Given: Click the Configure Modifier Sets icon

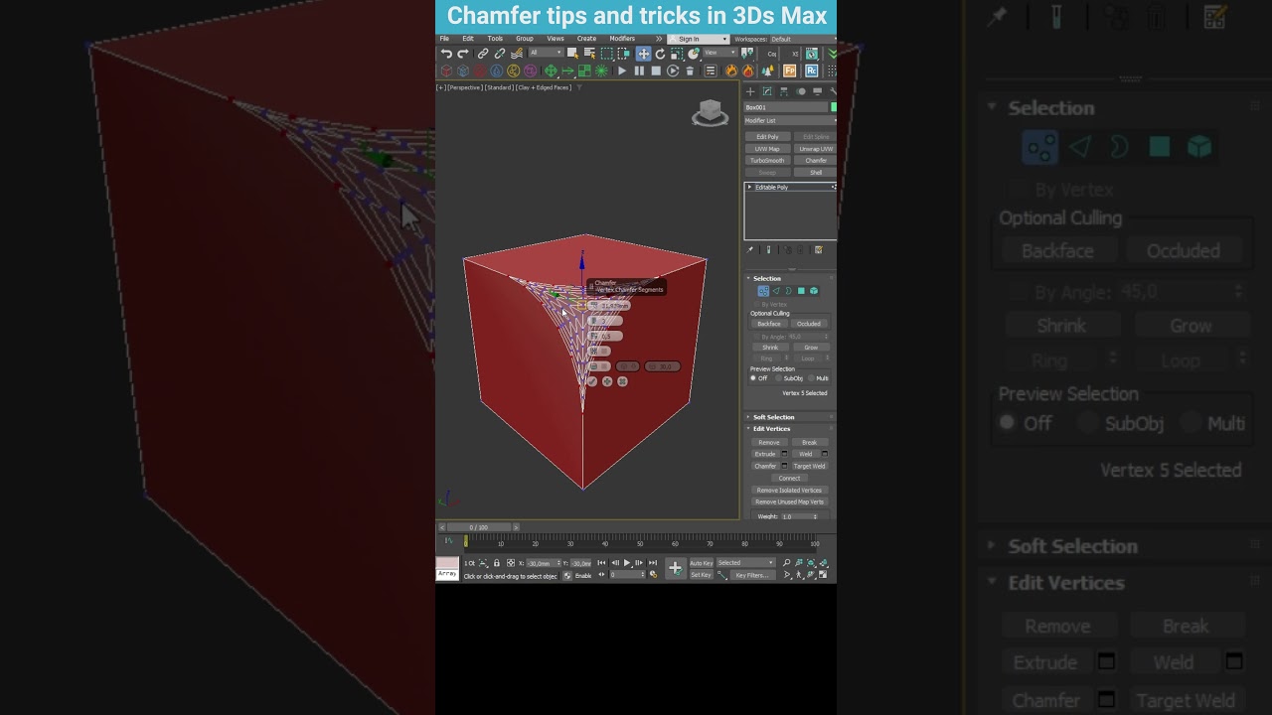Looking at the screenshot, I should pyautogui.click(x=819, y=249).
